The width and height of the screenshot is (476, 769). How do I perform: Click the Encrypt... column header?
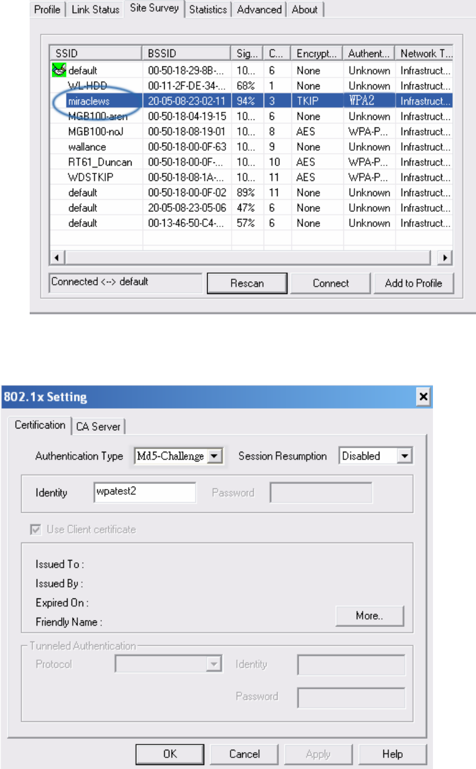pyautogui.click(x=317, y=54)
